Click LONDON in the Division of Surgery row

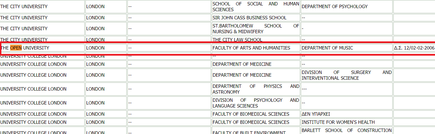[x=106, y=75]
